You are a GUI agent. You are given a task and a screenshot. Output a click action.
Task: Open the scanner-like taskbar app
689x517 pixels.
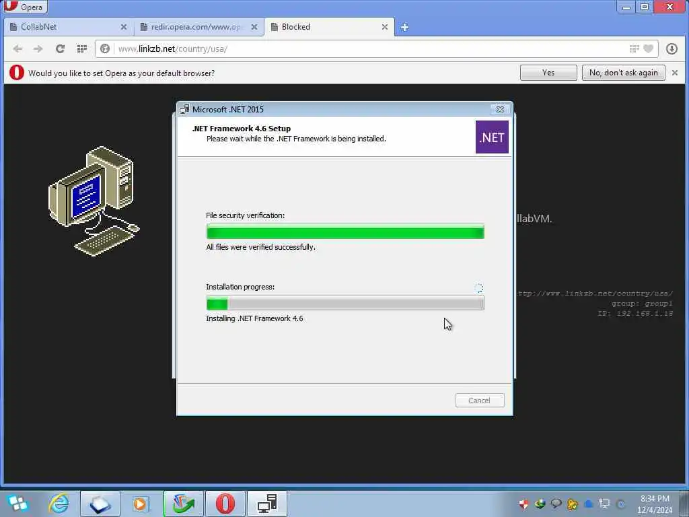pos(100,504)
